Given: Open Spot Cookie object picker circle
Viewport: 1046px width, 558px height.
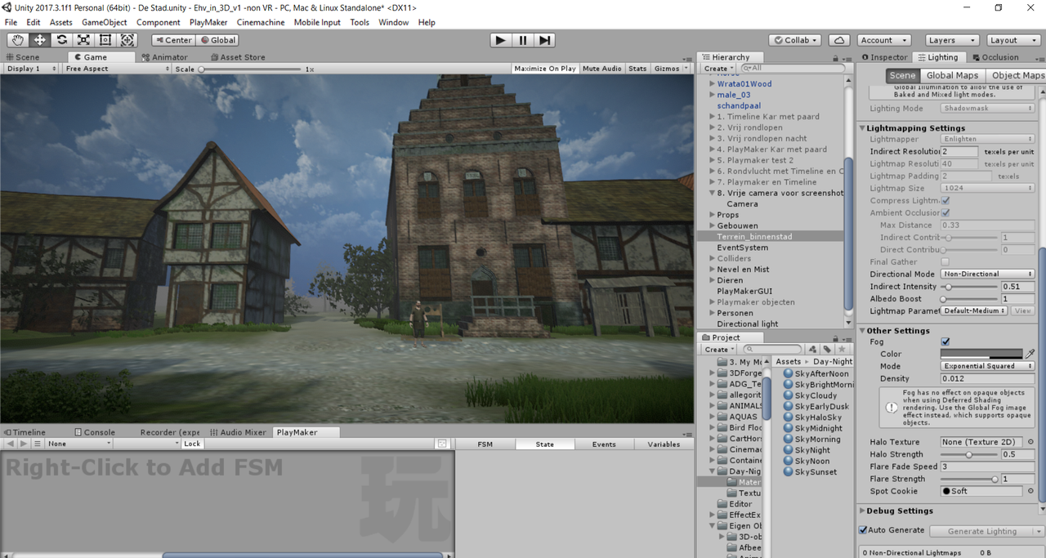Looking at the screenshot, I should point(1030,491).
